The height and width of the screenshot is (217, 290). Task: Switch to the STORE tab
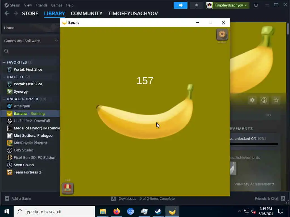(x=30, y=14)
